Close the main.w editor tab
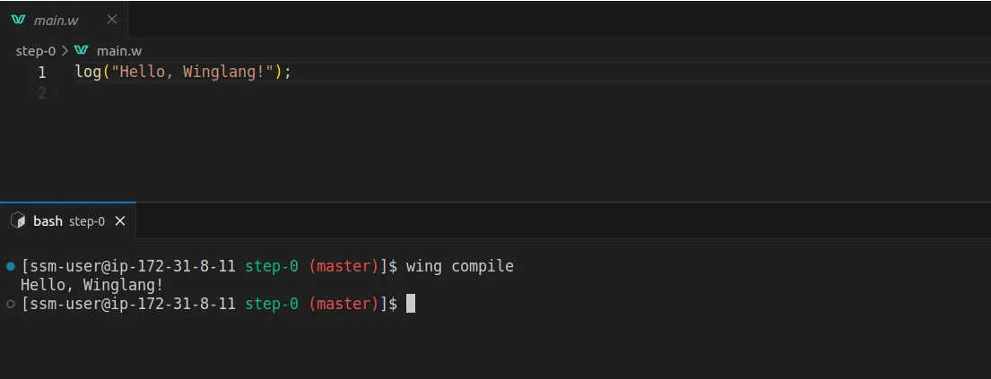This screenshot has height=379, width=991. 112,20
